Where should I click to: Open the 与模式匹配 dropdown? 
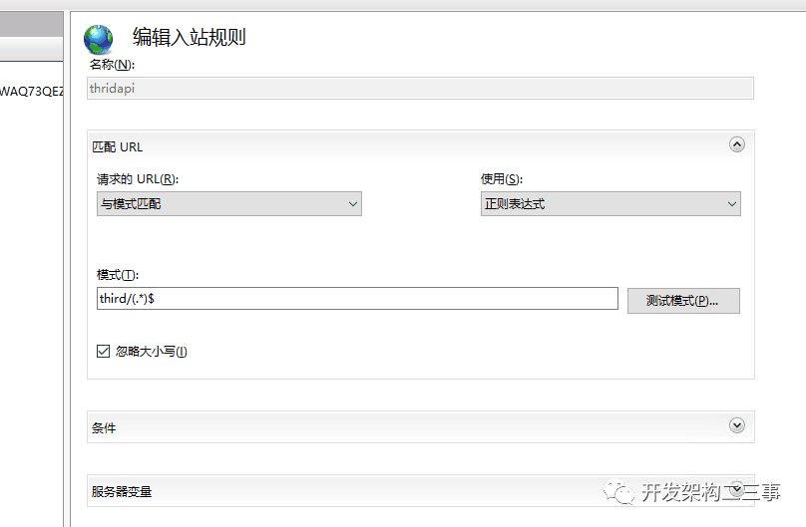coord(229,203)
